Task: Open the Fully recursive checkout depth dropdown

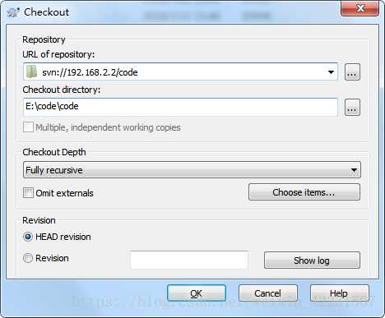Action: [192, 170]
